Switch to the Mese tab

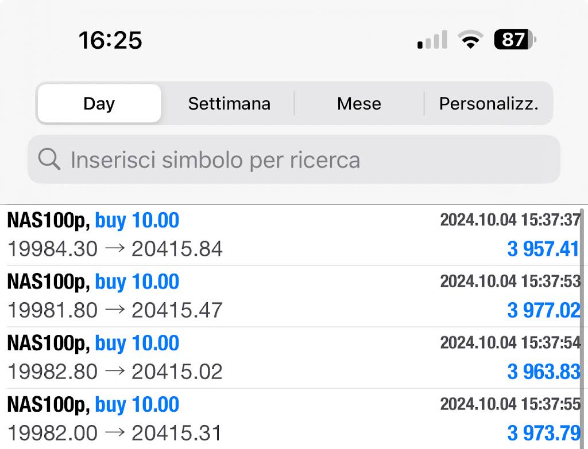[x=359, y=104]
